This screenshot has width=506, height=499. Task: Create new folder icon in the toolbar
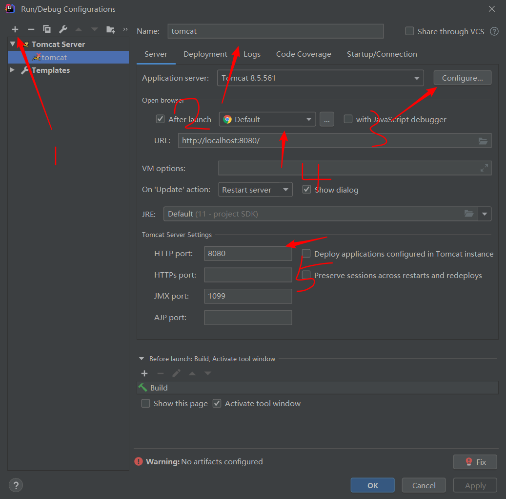(111, 30)
